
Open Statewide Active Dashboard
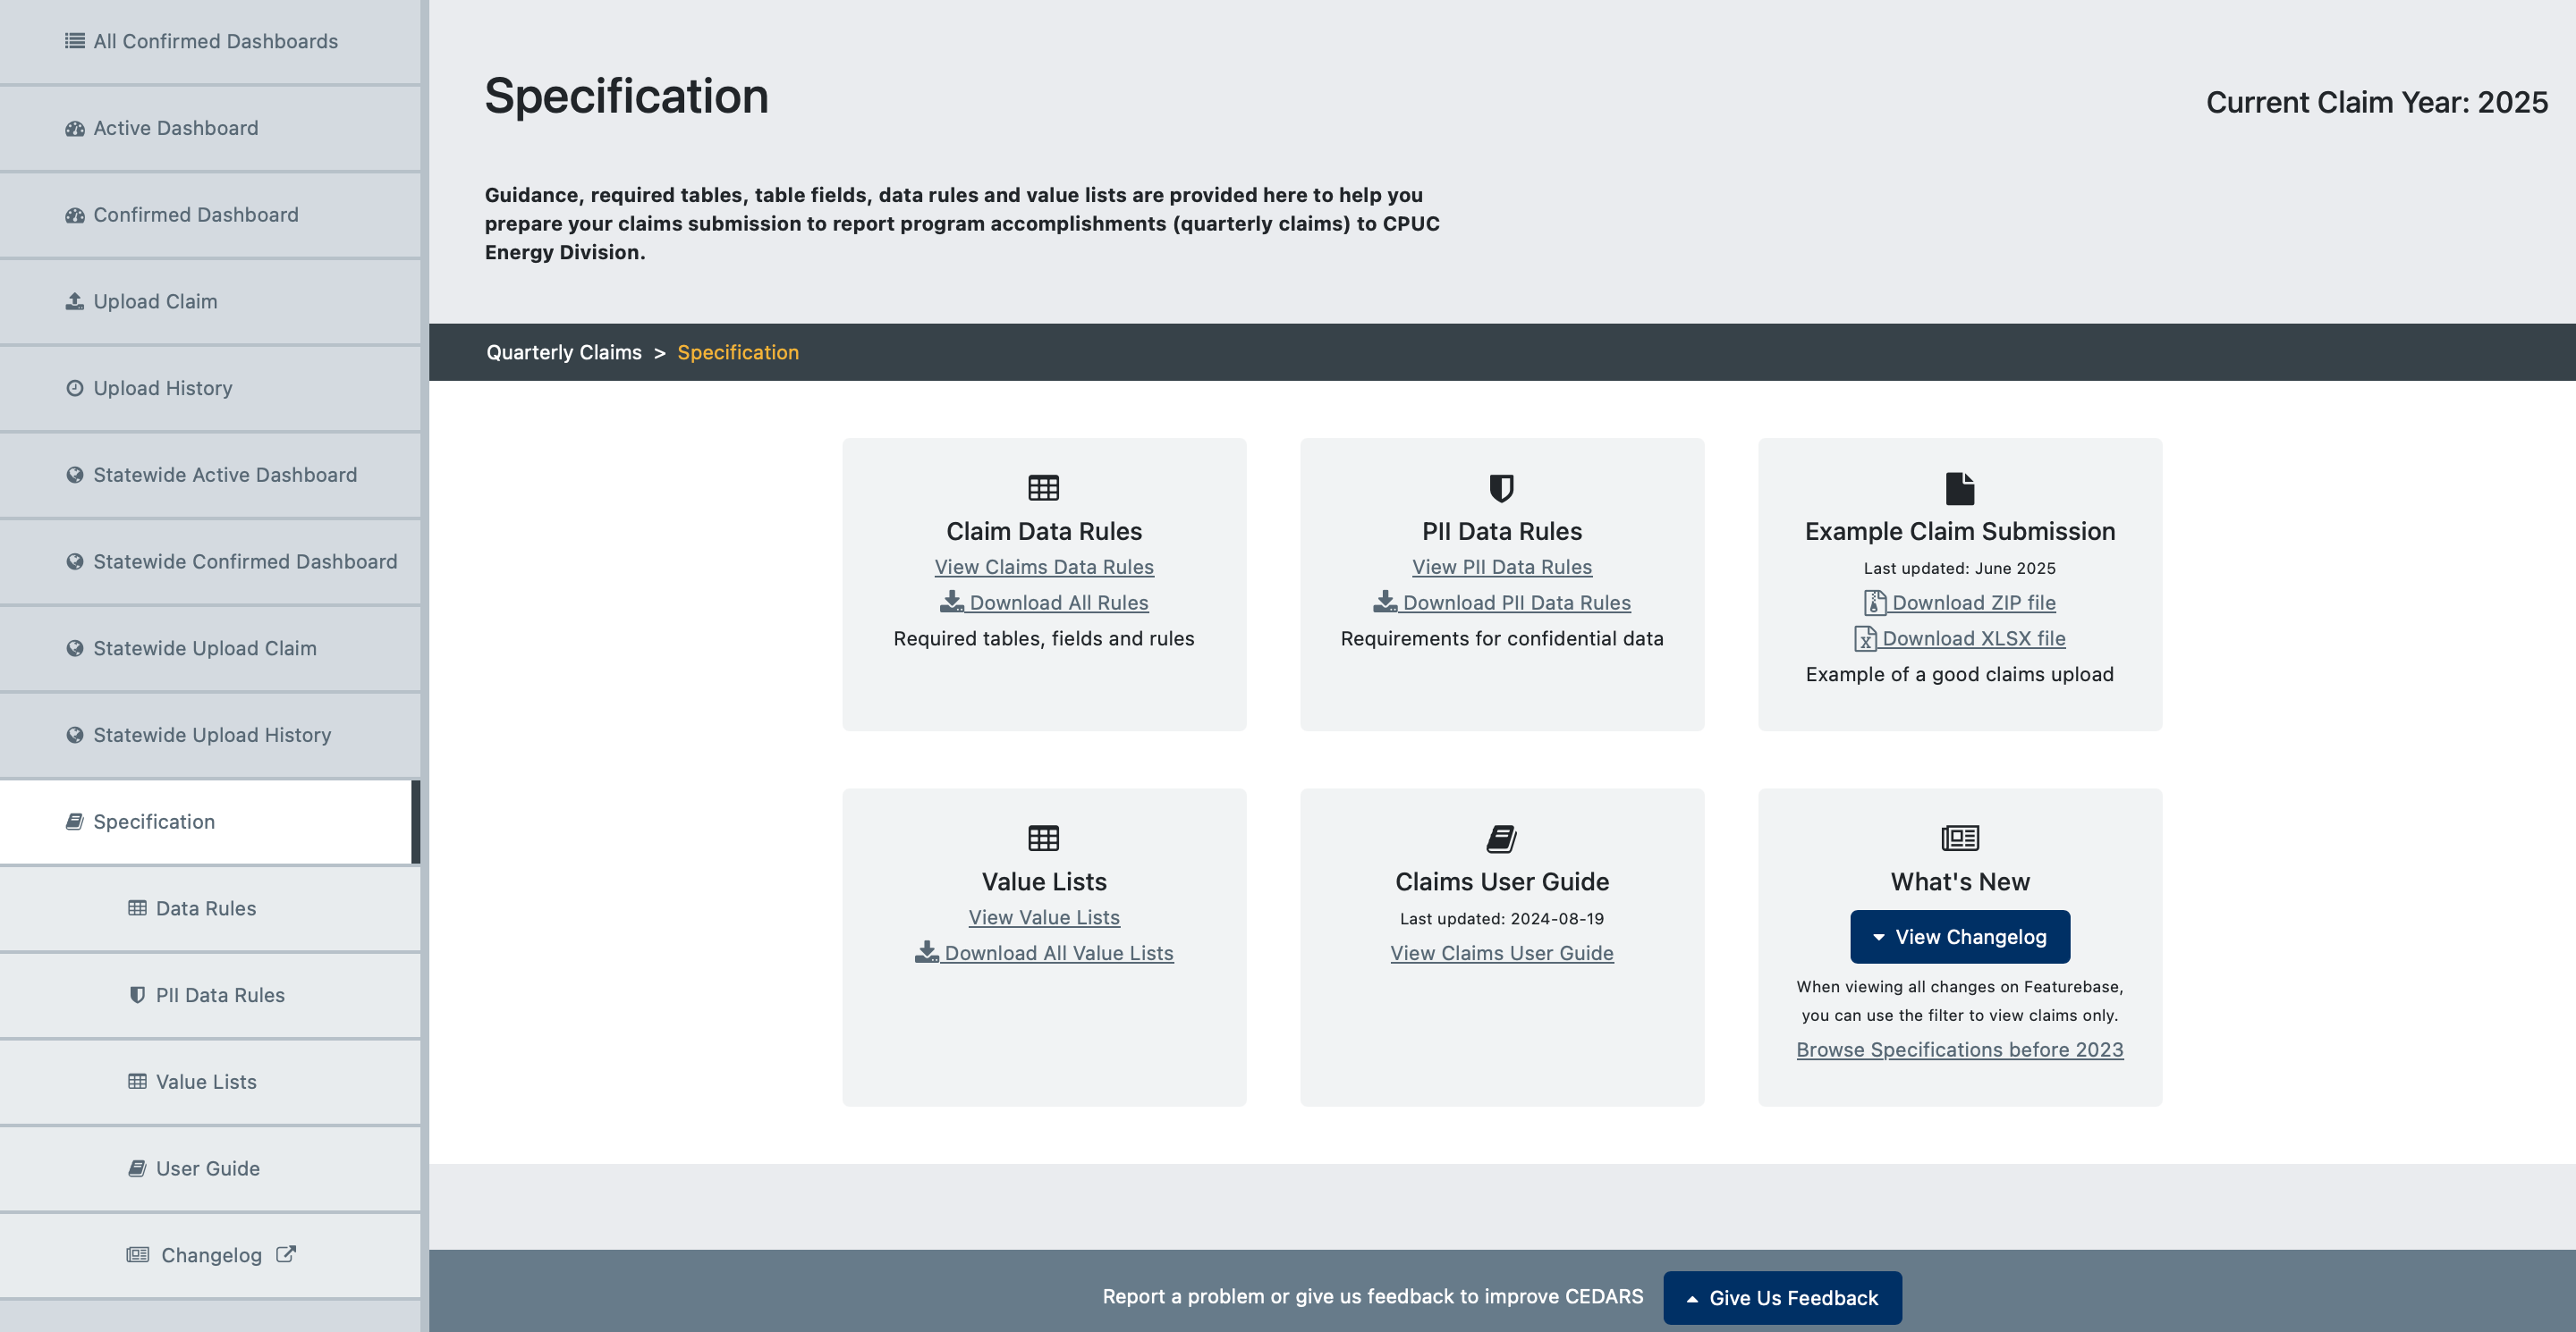point(210,475)
